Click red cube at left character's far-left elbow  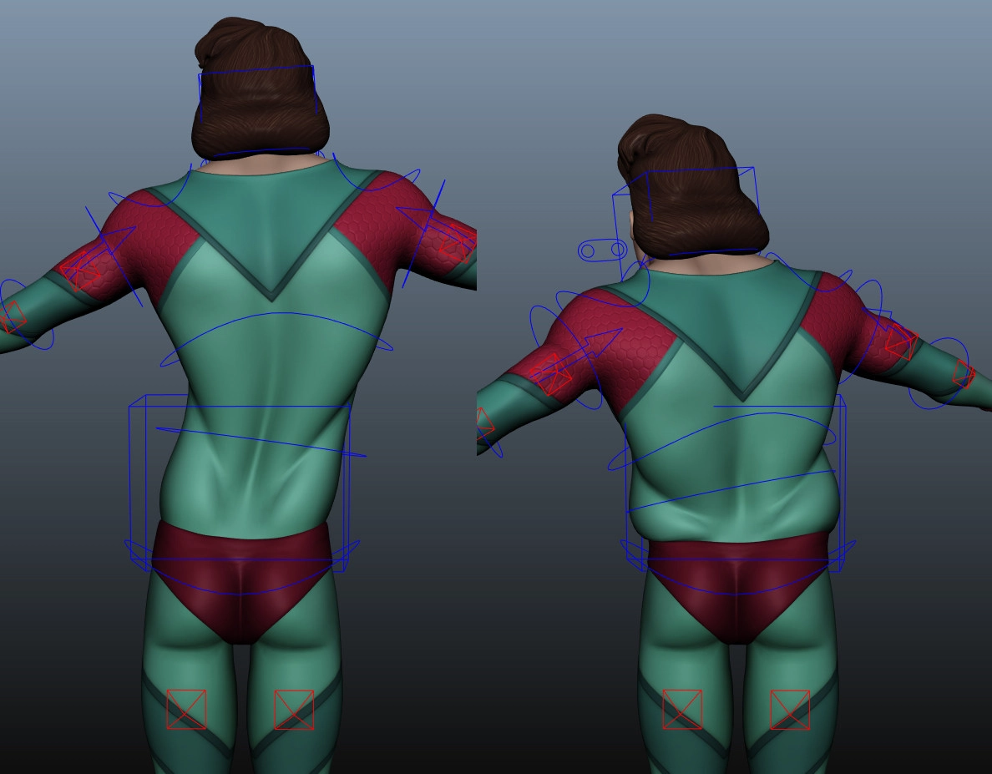12,318
